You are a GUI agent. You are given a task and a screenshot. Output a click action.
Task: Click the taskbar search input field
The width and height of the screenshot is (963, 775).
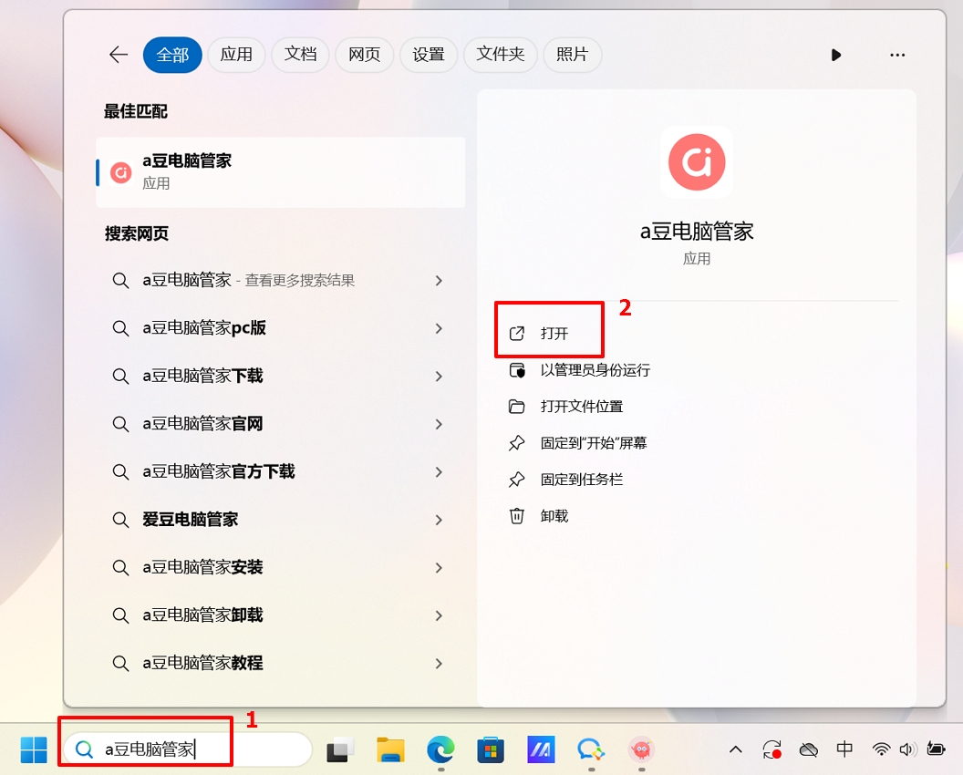coord(188,749)
